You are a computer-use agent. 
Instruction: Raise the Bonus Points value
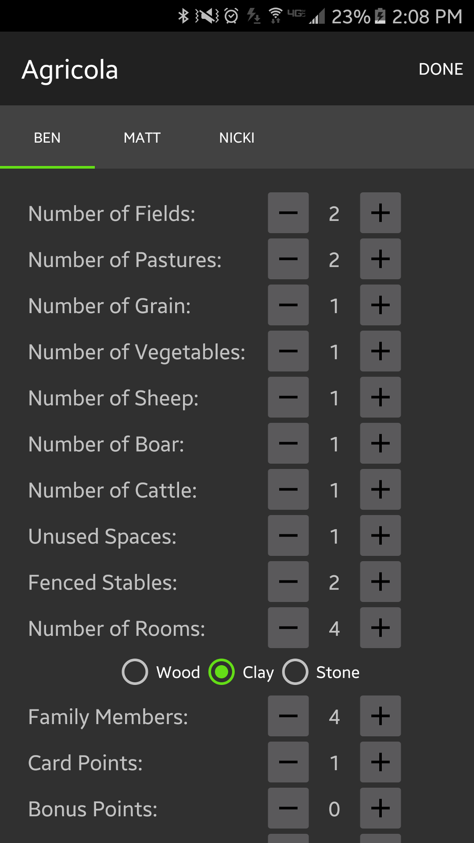pos(380,808)
